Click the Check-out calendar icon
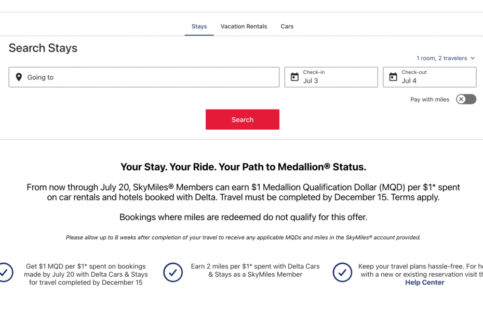Image resolution: width=483 pixels, height=322 pixels. [393, 77]
